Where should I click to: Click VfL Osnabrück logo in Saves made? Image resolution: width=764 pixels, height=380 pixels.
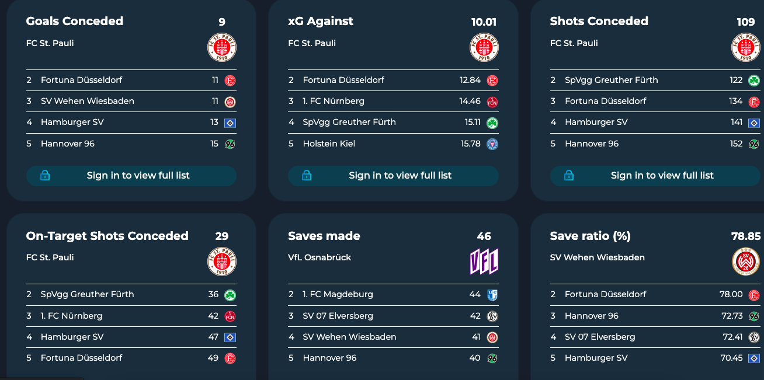(484, 262)
